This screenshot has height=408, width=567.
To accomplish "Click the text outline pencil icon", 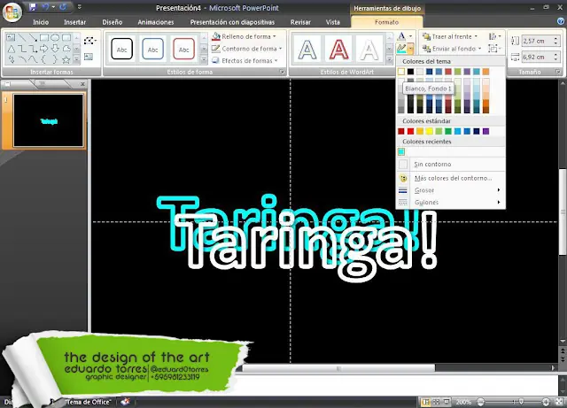I will (401, 49).
